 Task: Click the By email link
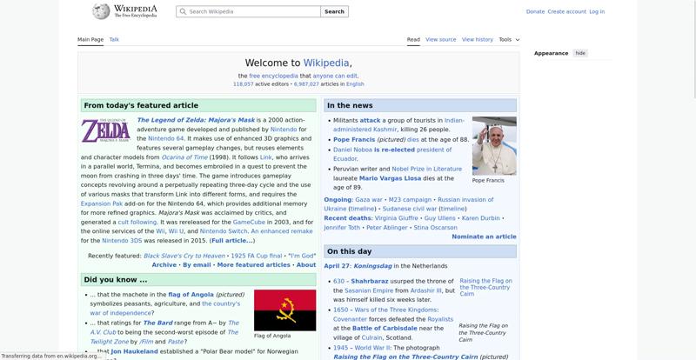[x=197, y=264]
